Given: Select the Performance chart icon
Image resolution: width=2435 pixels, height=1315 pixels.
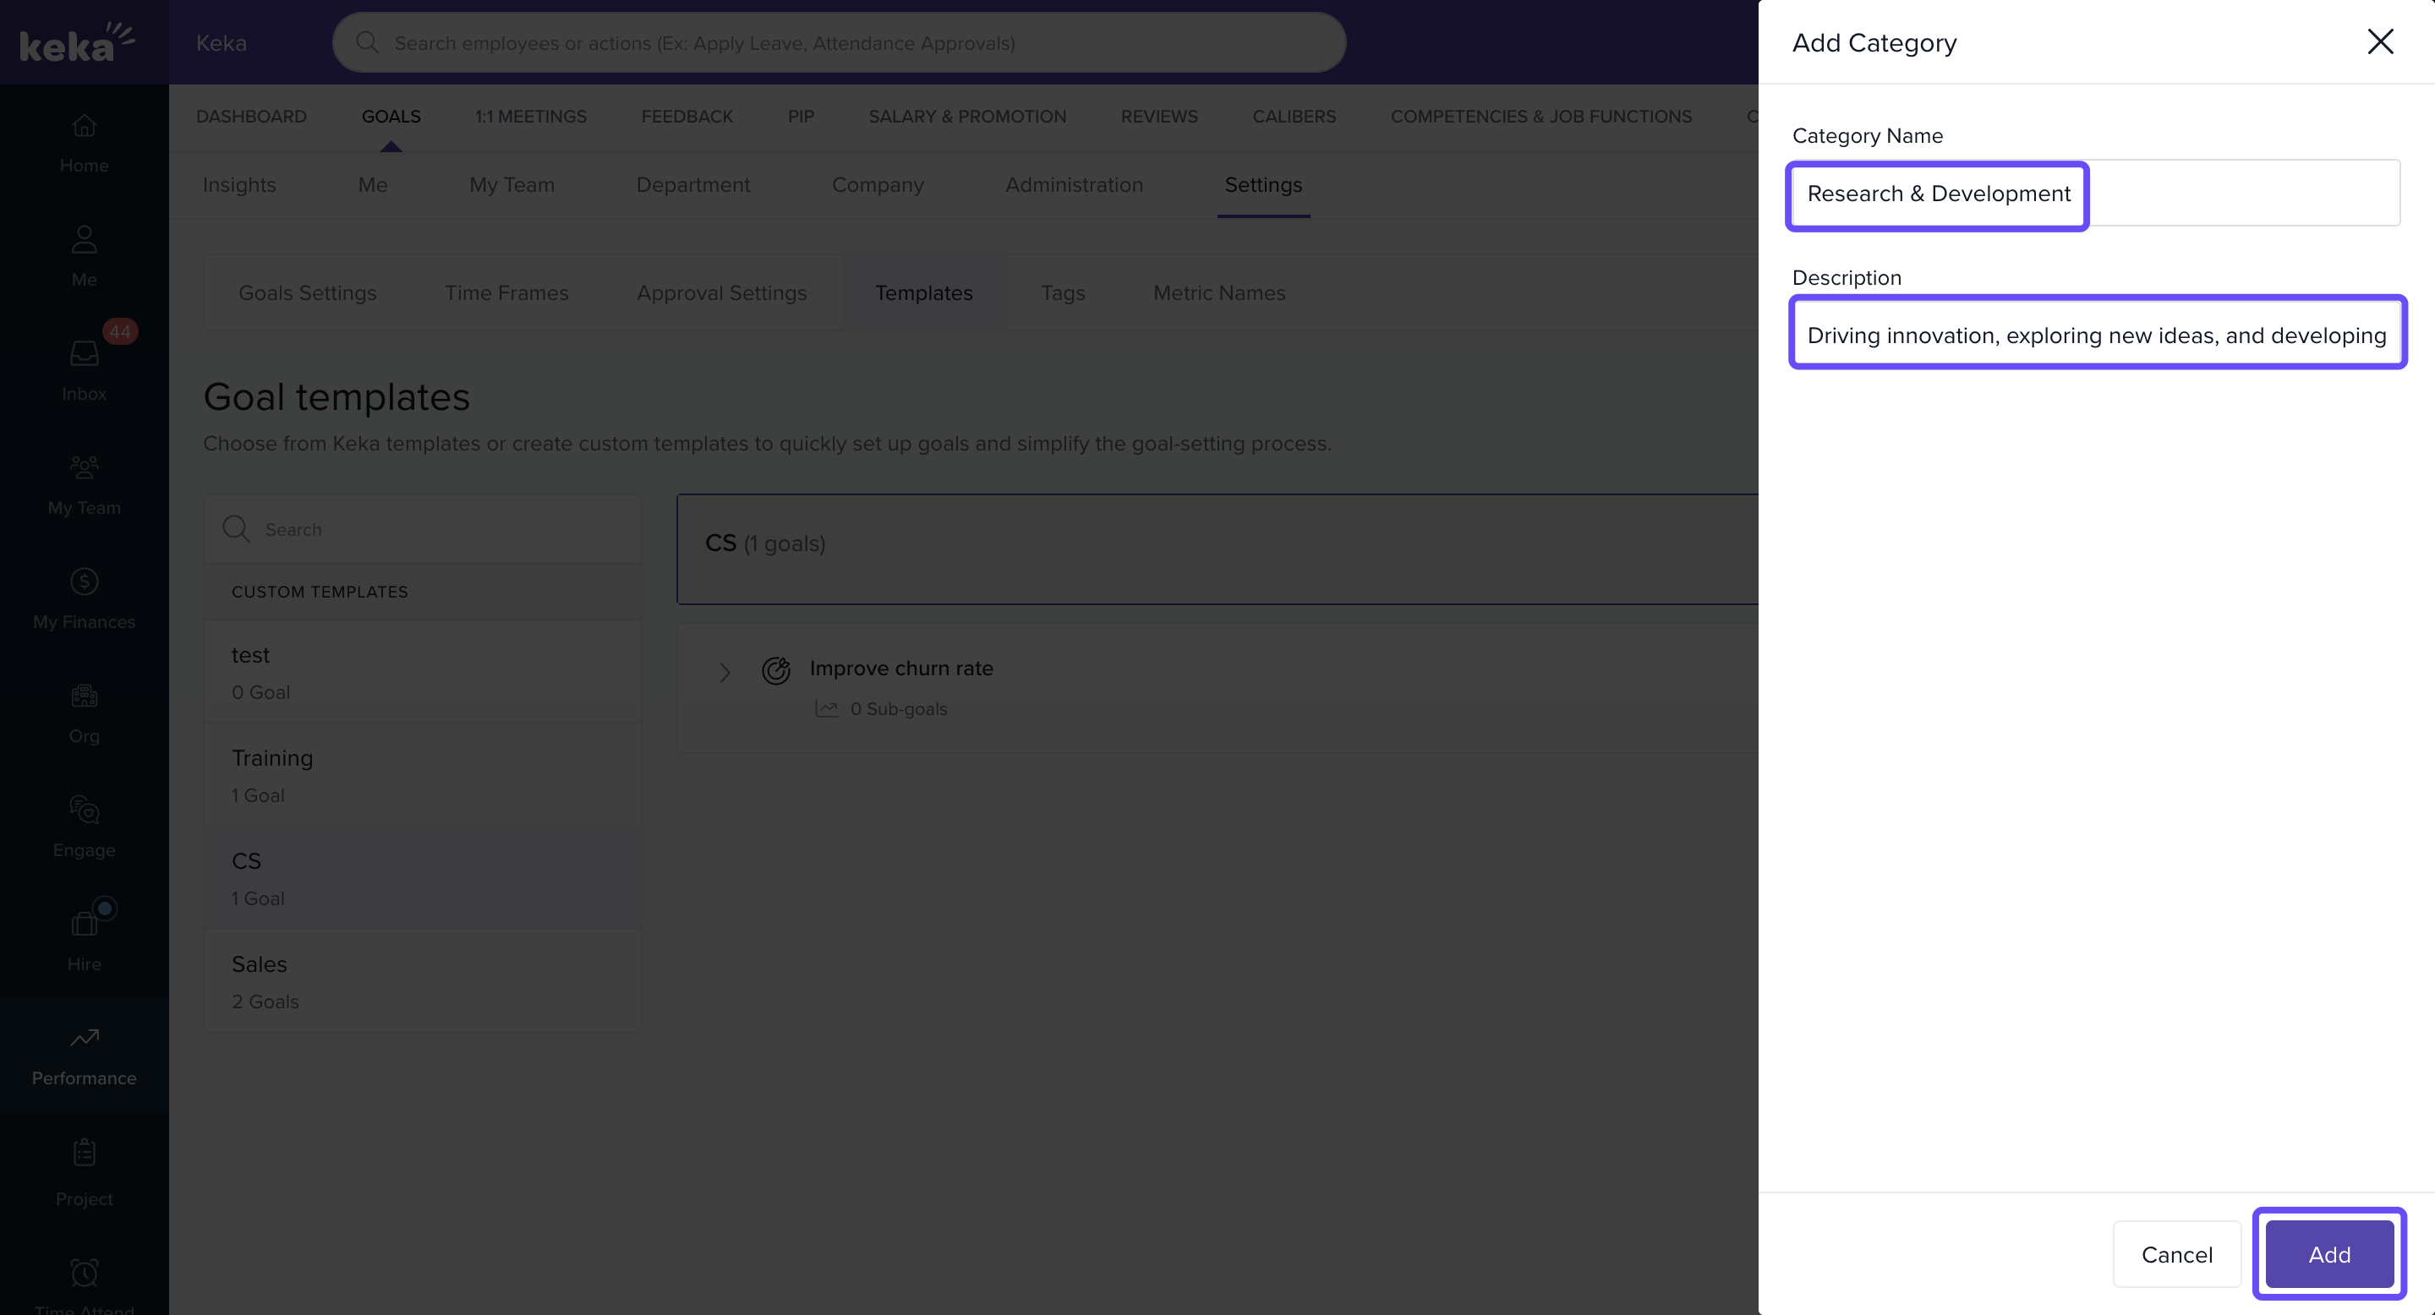Looking at the screenshot, I should (x=85, y=1037).
